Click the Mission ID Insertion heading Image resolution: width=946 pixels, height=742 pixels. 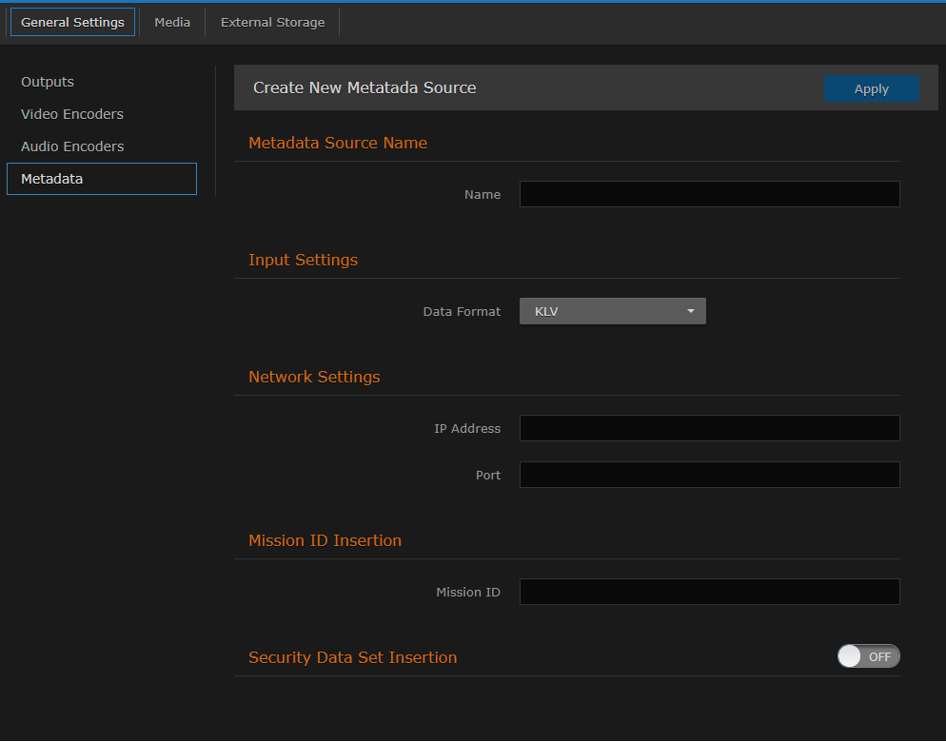pyautogui.click(x=325, y=540)
